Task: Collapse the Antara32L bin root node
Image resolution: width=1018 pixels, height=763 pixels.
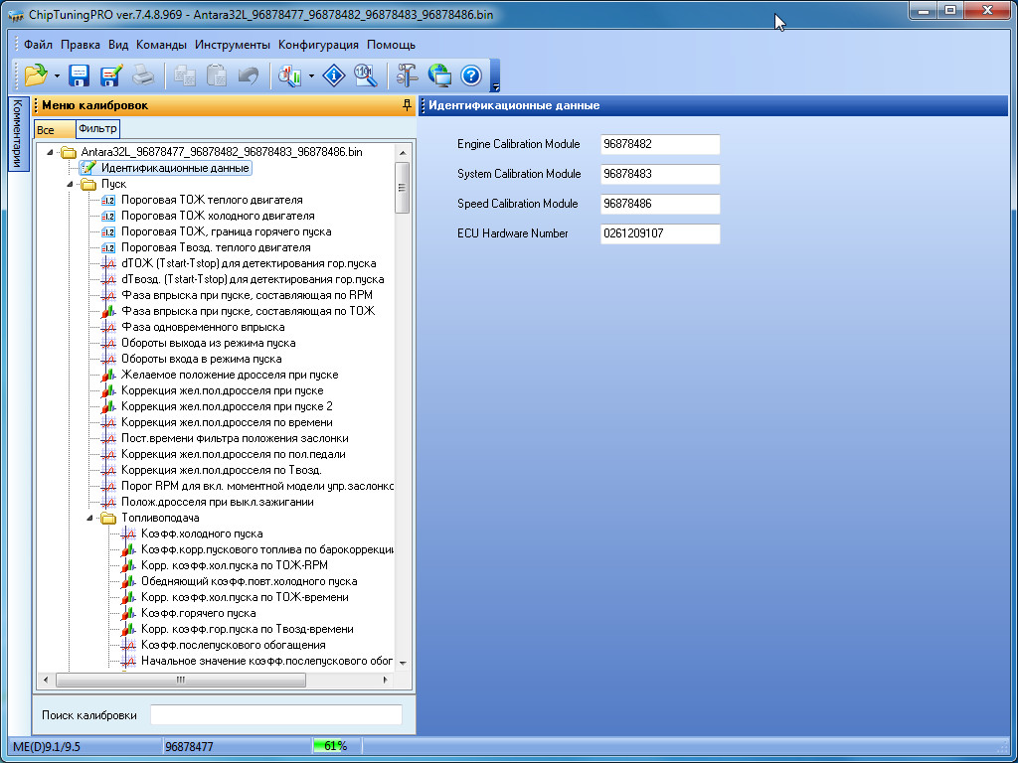Action: (x=50, y=152)
